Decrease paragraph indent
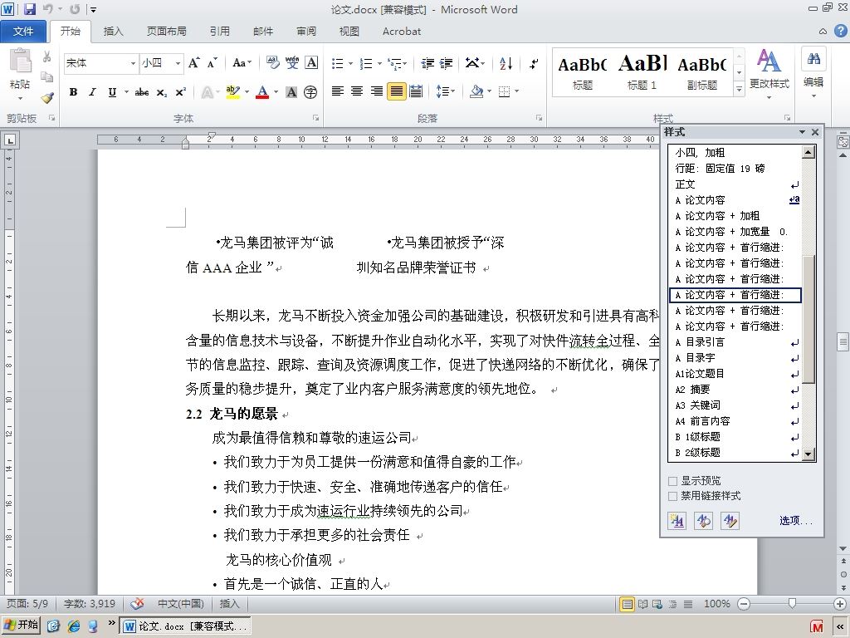The height and width of the screenshot is (638, 850). click(x=427, y=63)
